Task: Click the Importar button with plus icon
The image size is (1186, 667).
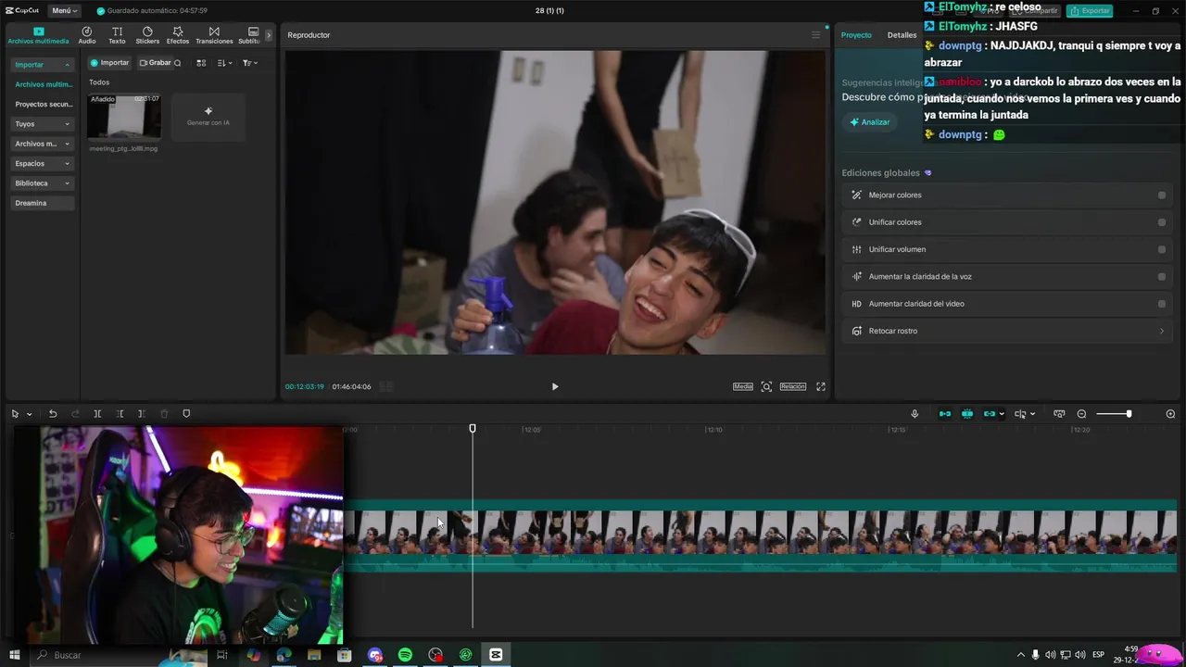Action: point(109,63)
